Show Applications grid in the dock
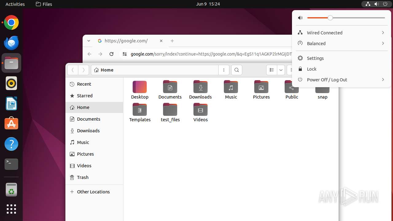Image resolution: width=393 pixels, height=221 pixels. click(11, 209)
